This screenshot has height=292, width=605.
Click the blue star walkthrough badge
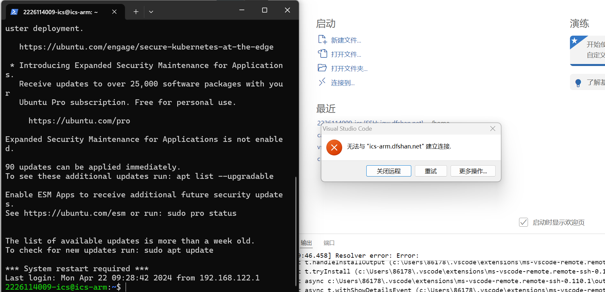(x=575, y=41)
